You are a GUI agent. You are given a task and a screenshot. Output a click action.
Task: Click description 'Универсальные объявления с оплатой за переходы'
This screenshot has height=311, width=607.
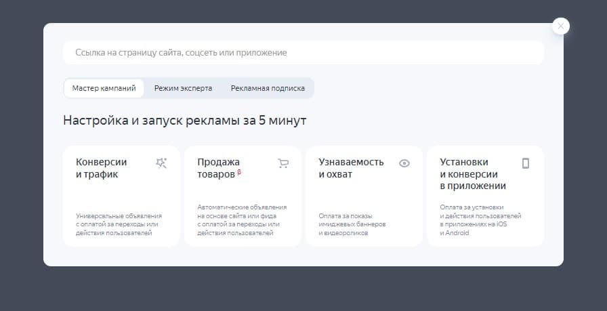pos(119,224)
